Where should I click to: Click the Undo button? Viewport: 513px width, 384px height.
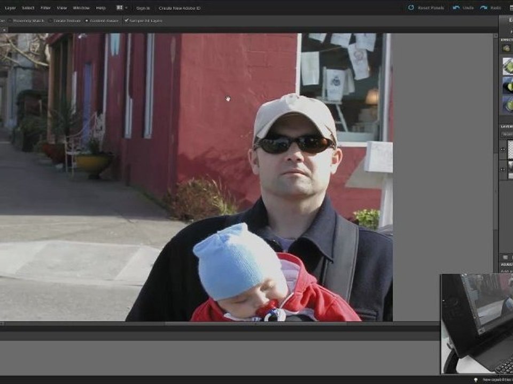pyautogui.click(x=463, y=7)
